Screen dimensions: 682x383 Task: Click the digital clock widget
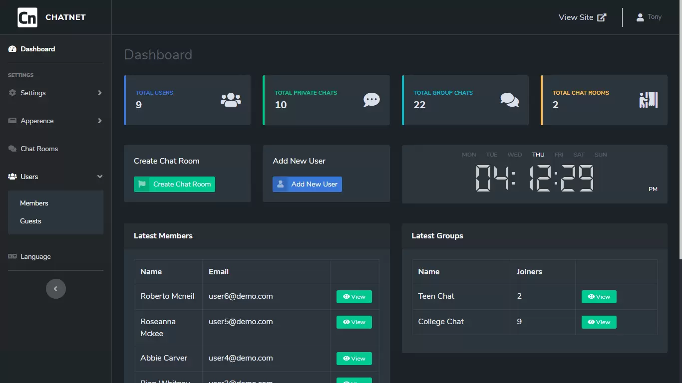(x=534, y=178)
